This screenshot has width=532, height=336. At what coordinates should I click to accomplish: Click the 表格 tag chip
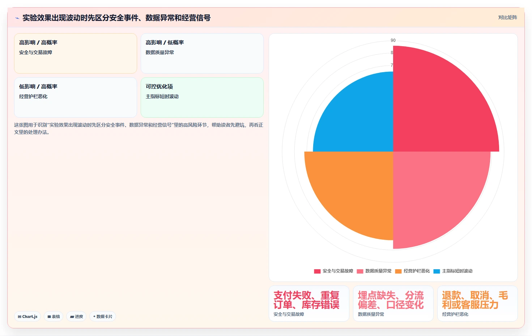[54, 317]
